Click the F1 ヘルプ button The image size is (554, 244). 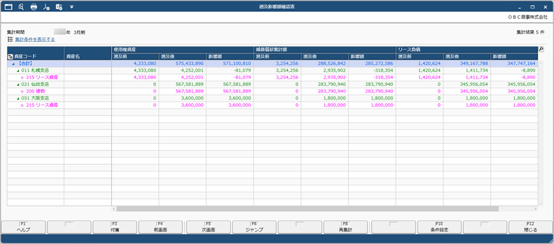pos(23,227)
